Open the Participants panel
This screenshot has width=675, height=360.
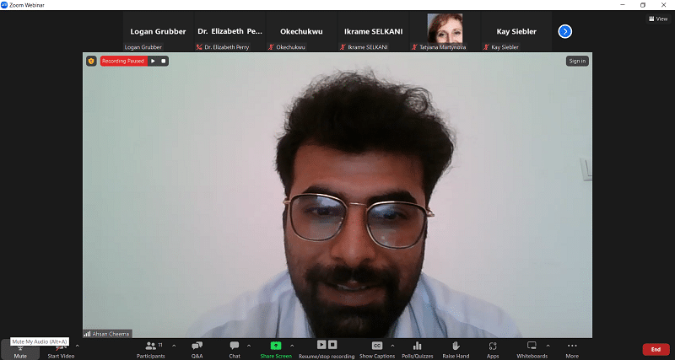tap(150, 349)
